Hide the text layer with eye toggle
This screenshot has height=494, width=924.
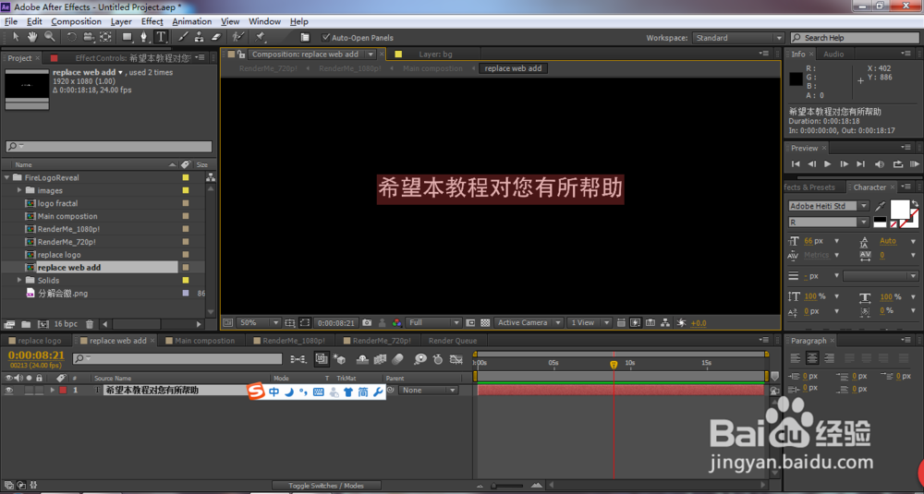9,390
